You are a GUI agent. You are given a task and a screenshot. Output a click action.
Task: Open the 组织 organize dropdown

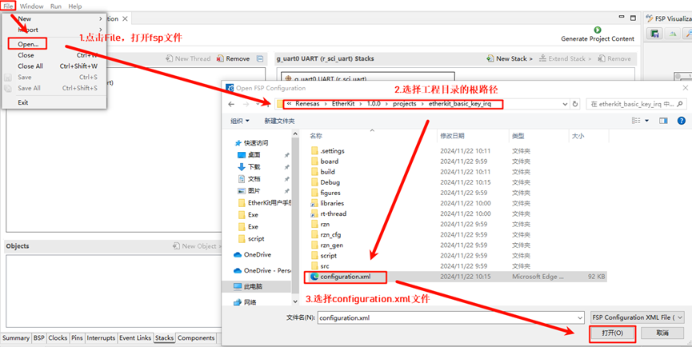[240, 121]
